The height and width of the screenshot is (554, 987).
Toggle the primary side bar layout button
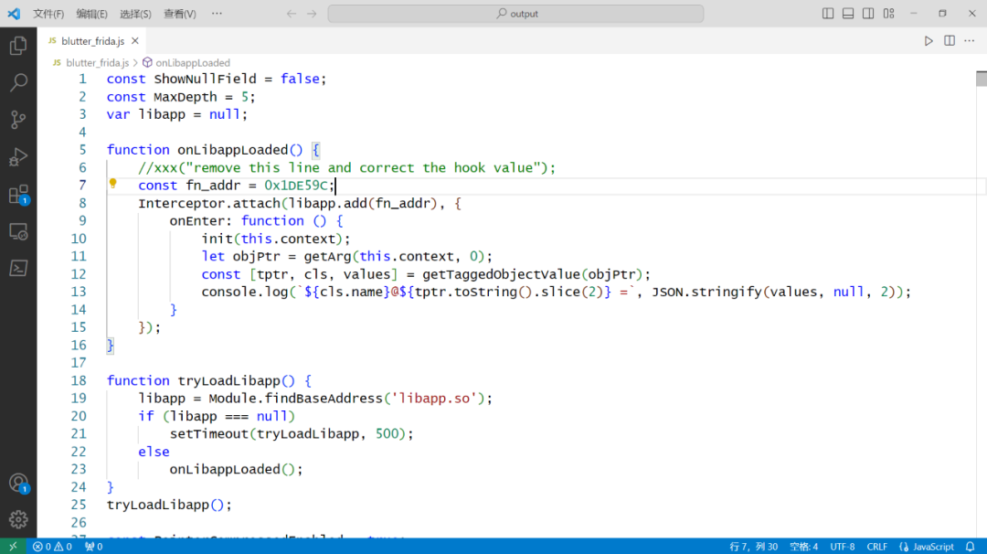(828, 13)
